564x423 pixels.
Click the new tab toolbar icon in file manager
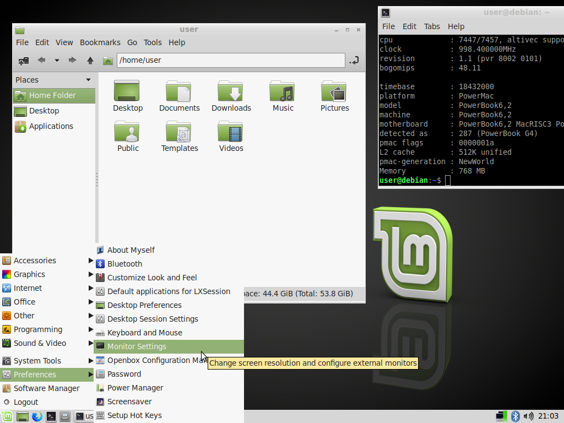(24, 61)
